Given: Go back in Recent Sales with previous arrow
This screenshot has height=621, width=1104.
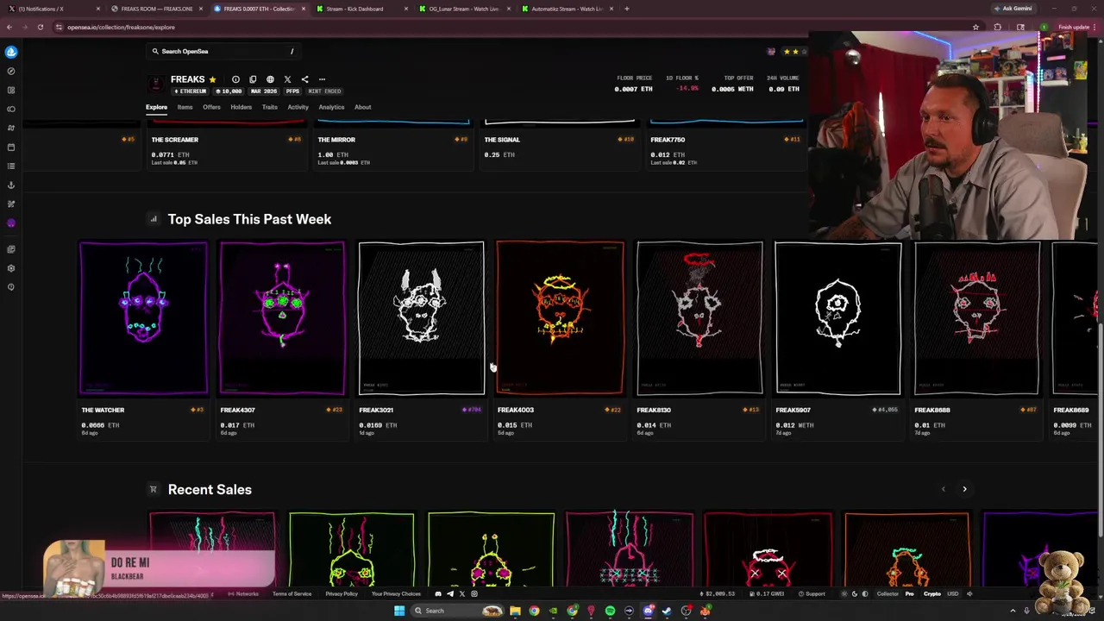Looking at the screenshot, I should (943, 489).
